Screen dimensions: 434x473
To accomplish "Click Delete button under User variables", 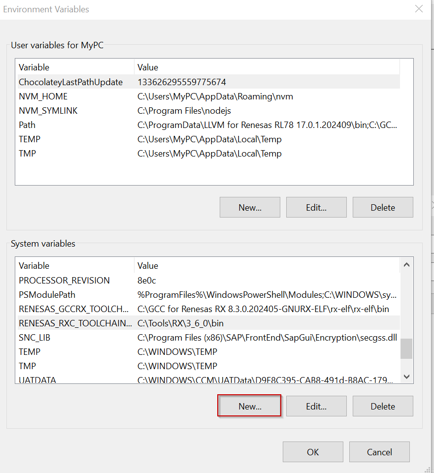I will pyautogui.click(x=383, y=207).
